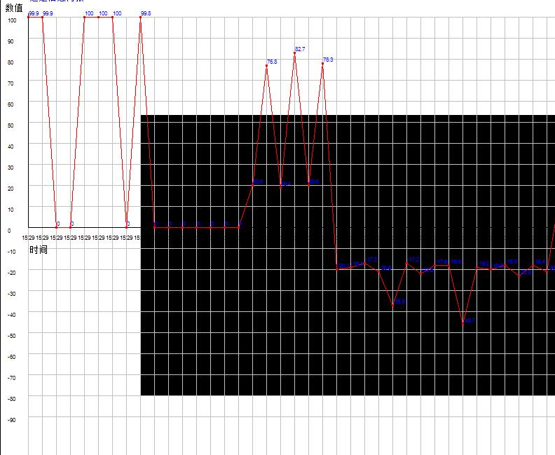Click the red data point at 82.7 peak
This screenshot has height=455, width=555.
294,53
